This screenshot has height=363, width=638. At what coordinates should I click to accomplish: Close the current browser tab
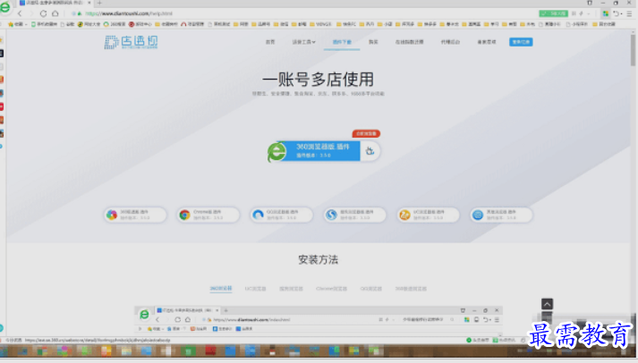click(x=89, y=3)
